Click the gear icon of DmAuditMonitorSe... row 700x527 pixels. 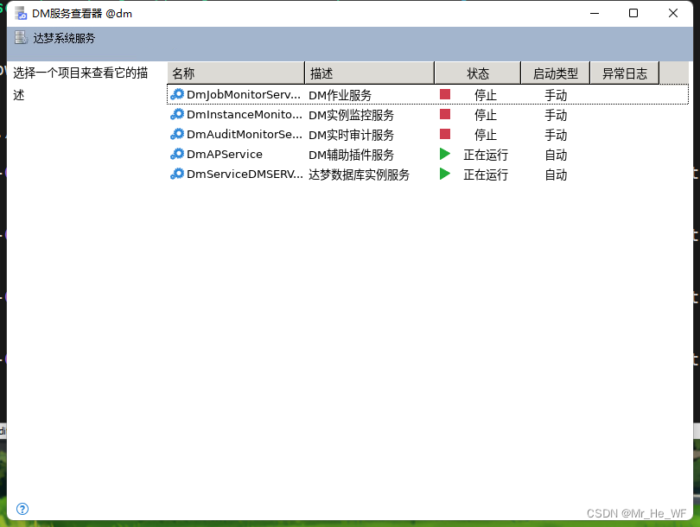point(177,134)
